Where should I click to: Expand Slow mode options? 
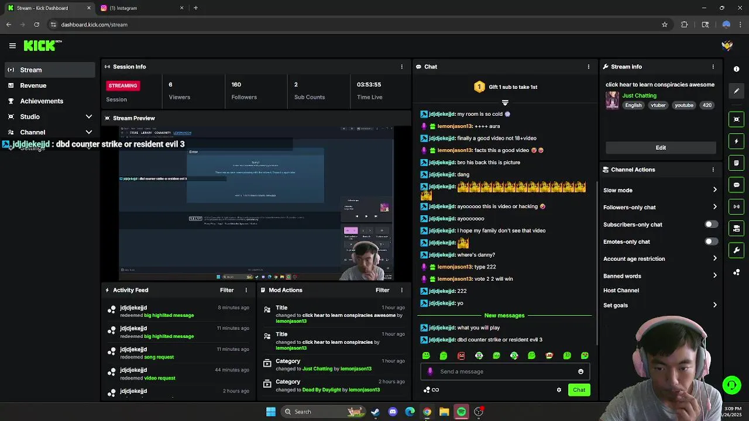click(x=714, y=190)
